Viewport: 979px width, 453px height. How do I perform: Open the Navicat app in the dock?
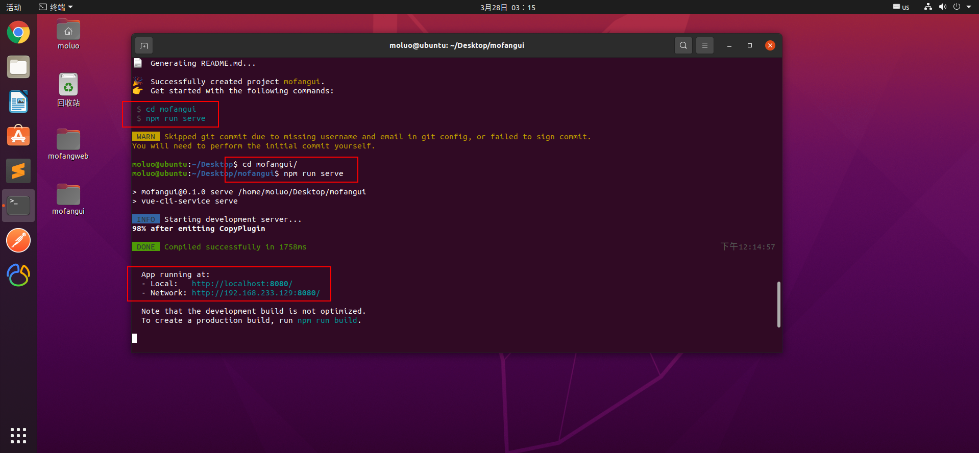[18, 275]
